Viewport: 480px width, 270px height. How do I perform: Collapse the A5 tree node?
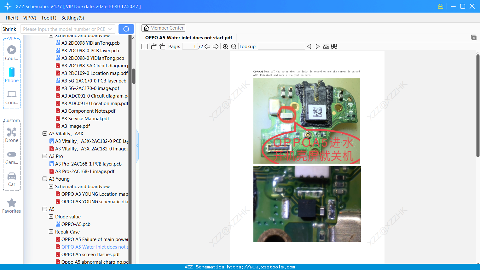[x=45, y=209]
